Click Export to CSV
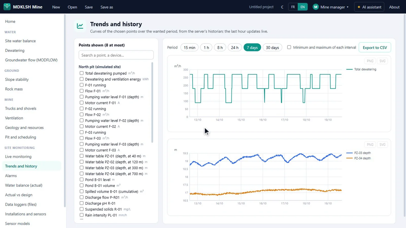Image resolution: width=406 pixels, height=228 pixels. (375, 47)
